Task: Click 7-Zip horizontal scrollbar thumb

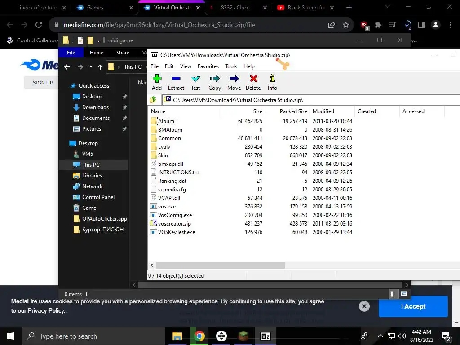Action: pyautogui.click(x=220, y=265)
